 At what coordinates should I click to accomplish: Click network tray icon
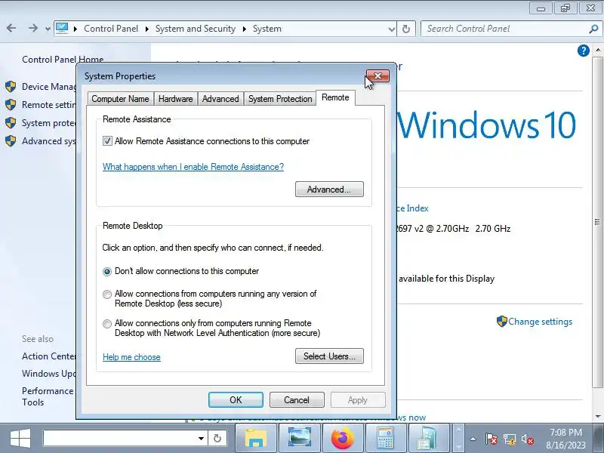tap(510, 439)
